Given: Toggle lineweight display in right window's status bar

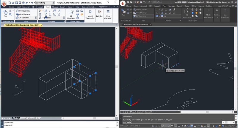Looking at the screenshot, I should [x=179, y=126].
